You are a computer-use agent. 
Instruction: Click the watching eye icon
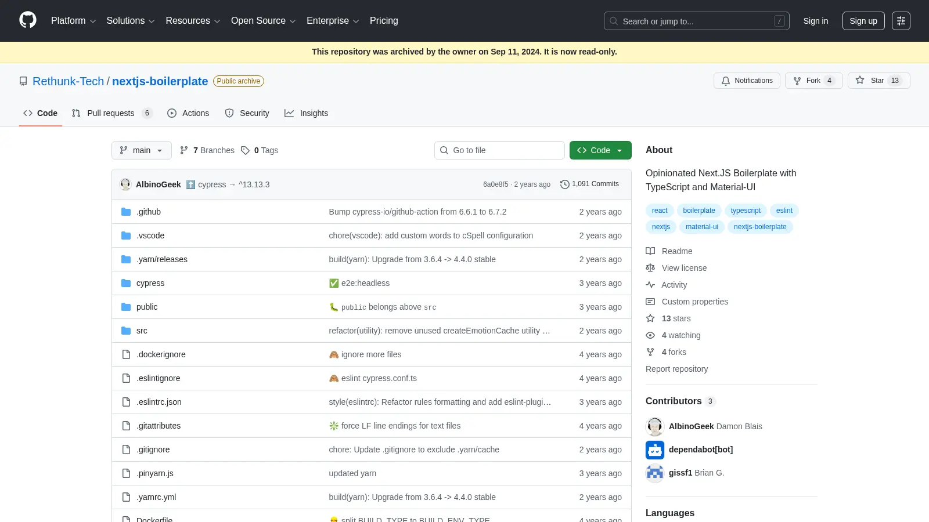coord(650,335)
